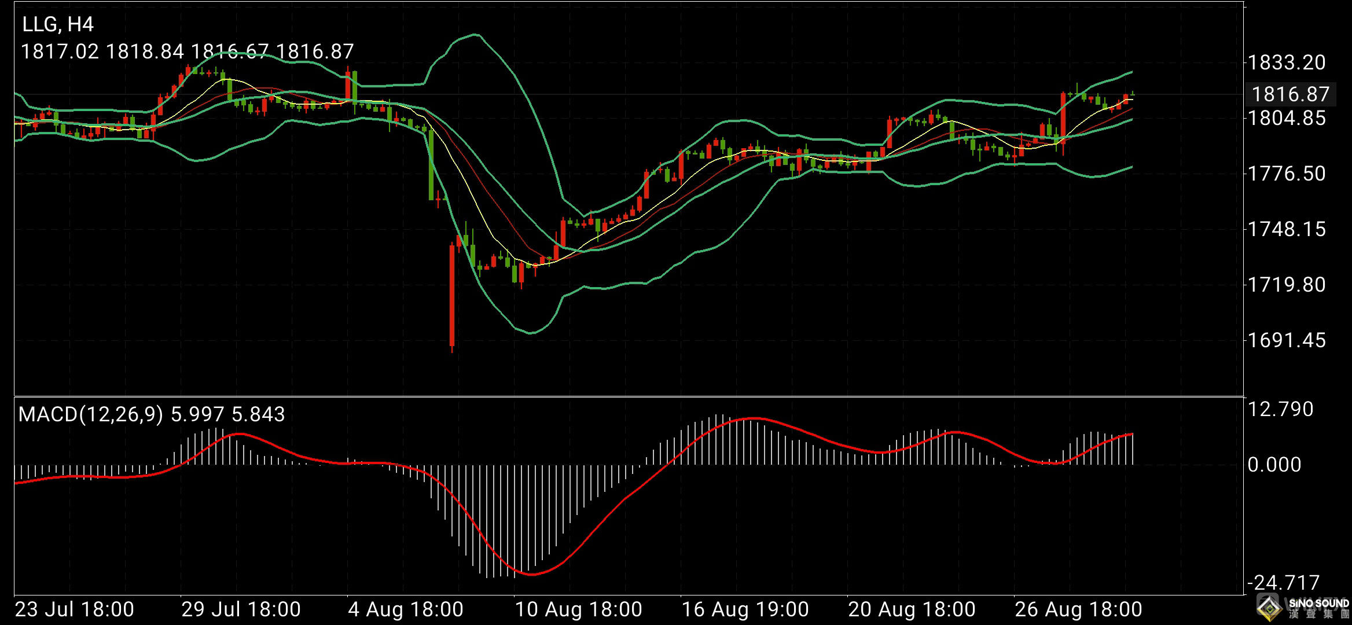Click the current price tag 1816.87
Viewport: 1352px width, 625px height.
coord(1290,94)
